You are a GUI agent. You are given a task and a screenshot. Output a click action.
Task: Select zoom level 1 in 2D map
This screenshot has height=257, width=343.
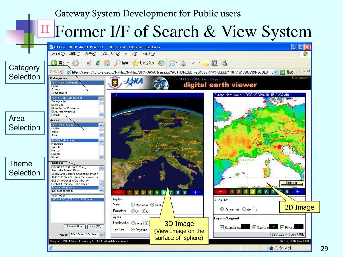click(232, 192)
